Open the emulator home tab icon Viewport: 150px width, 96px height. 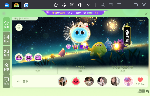click(7, 5)
